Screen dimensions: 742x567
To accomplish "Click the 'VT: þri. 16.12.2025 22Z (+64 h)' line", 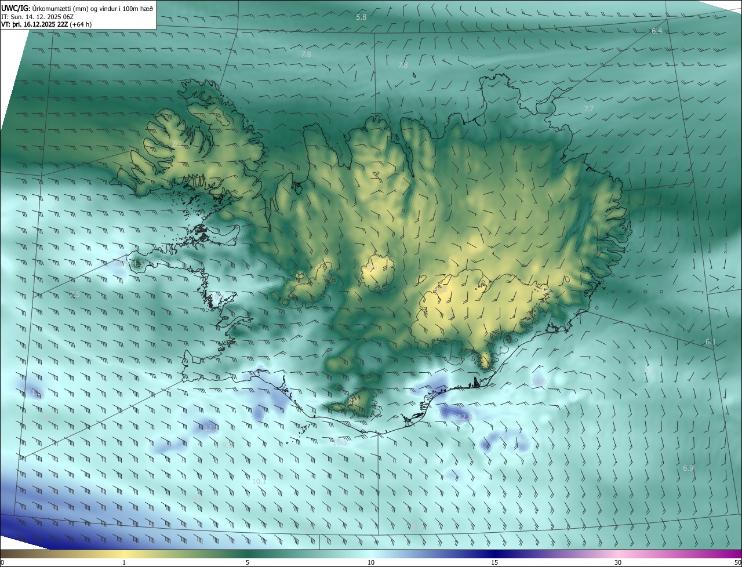I will [x=46, y=24].
